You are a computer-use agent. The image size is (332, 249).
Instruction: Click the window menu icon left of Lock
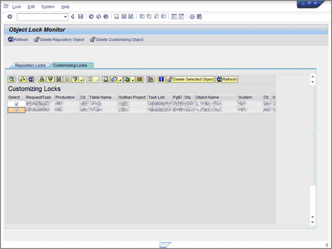click(x=6, y=6)
